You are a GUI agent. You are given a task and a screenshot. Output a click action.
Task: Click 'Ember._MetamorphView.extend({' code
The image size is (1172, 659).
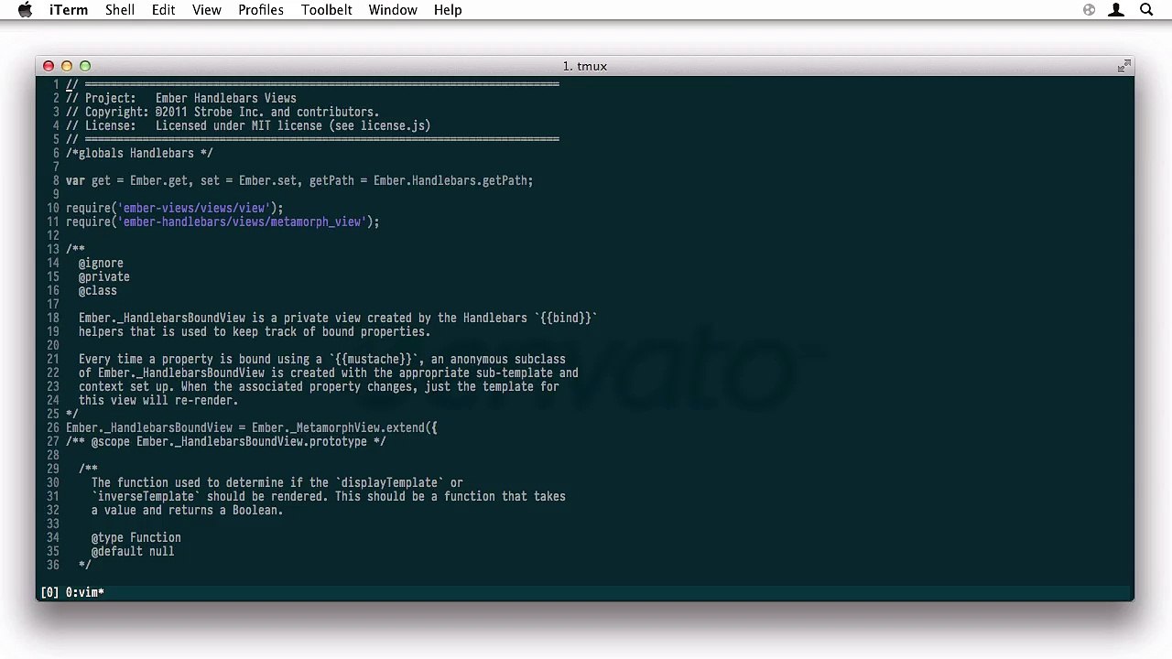pos(344,427)
